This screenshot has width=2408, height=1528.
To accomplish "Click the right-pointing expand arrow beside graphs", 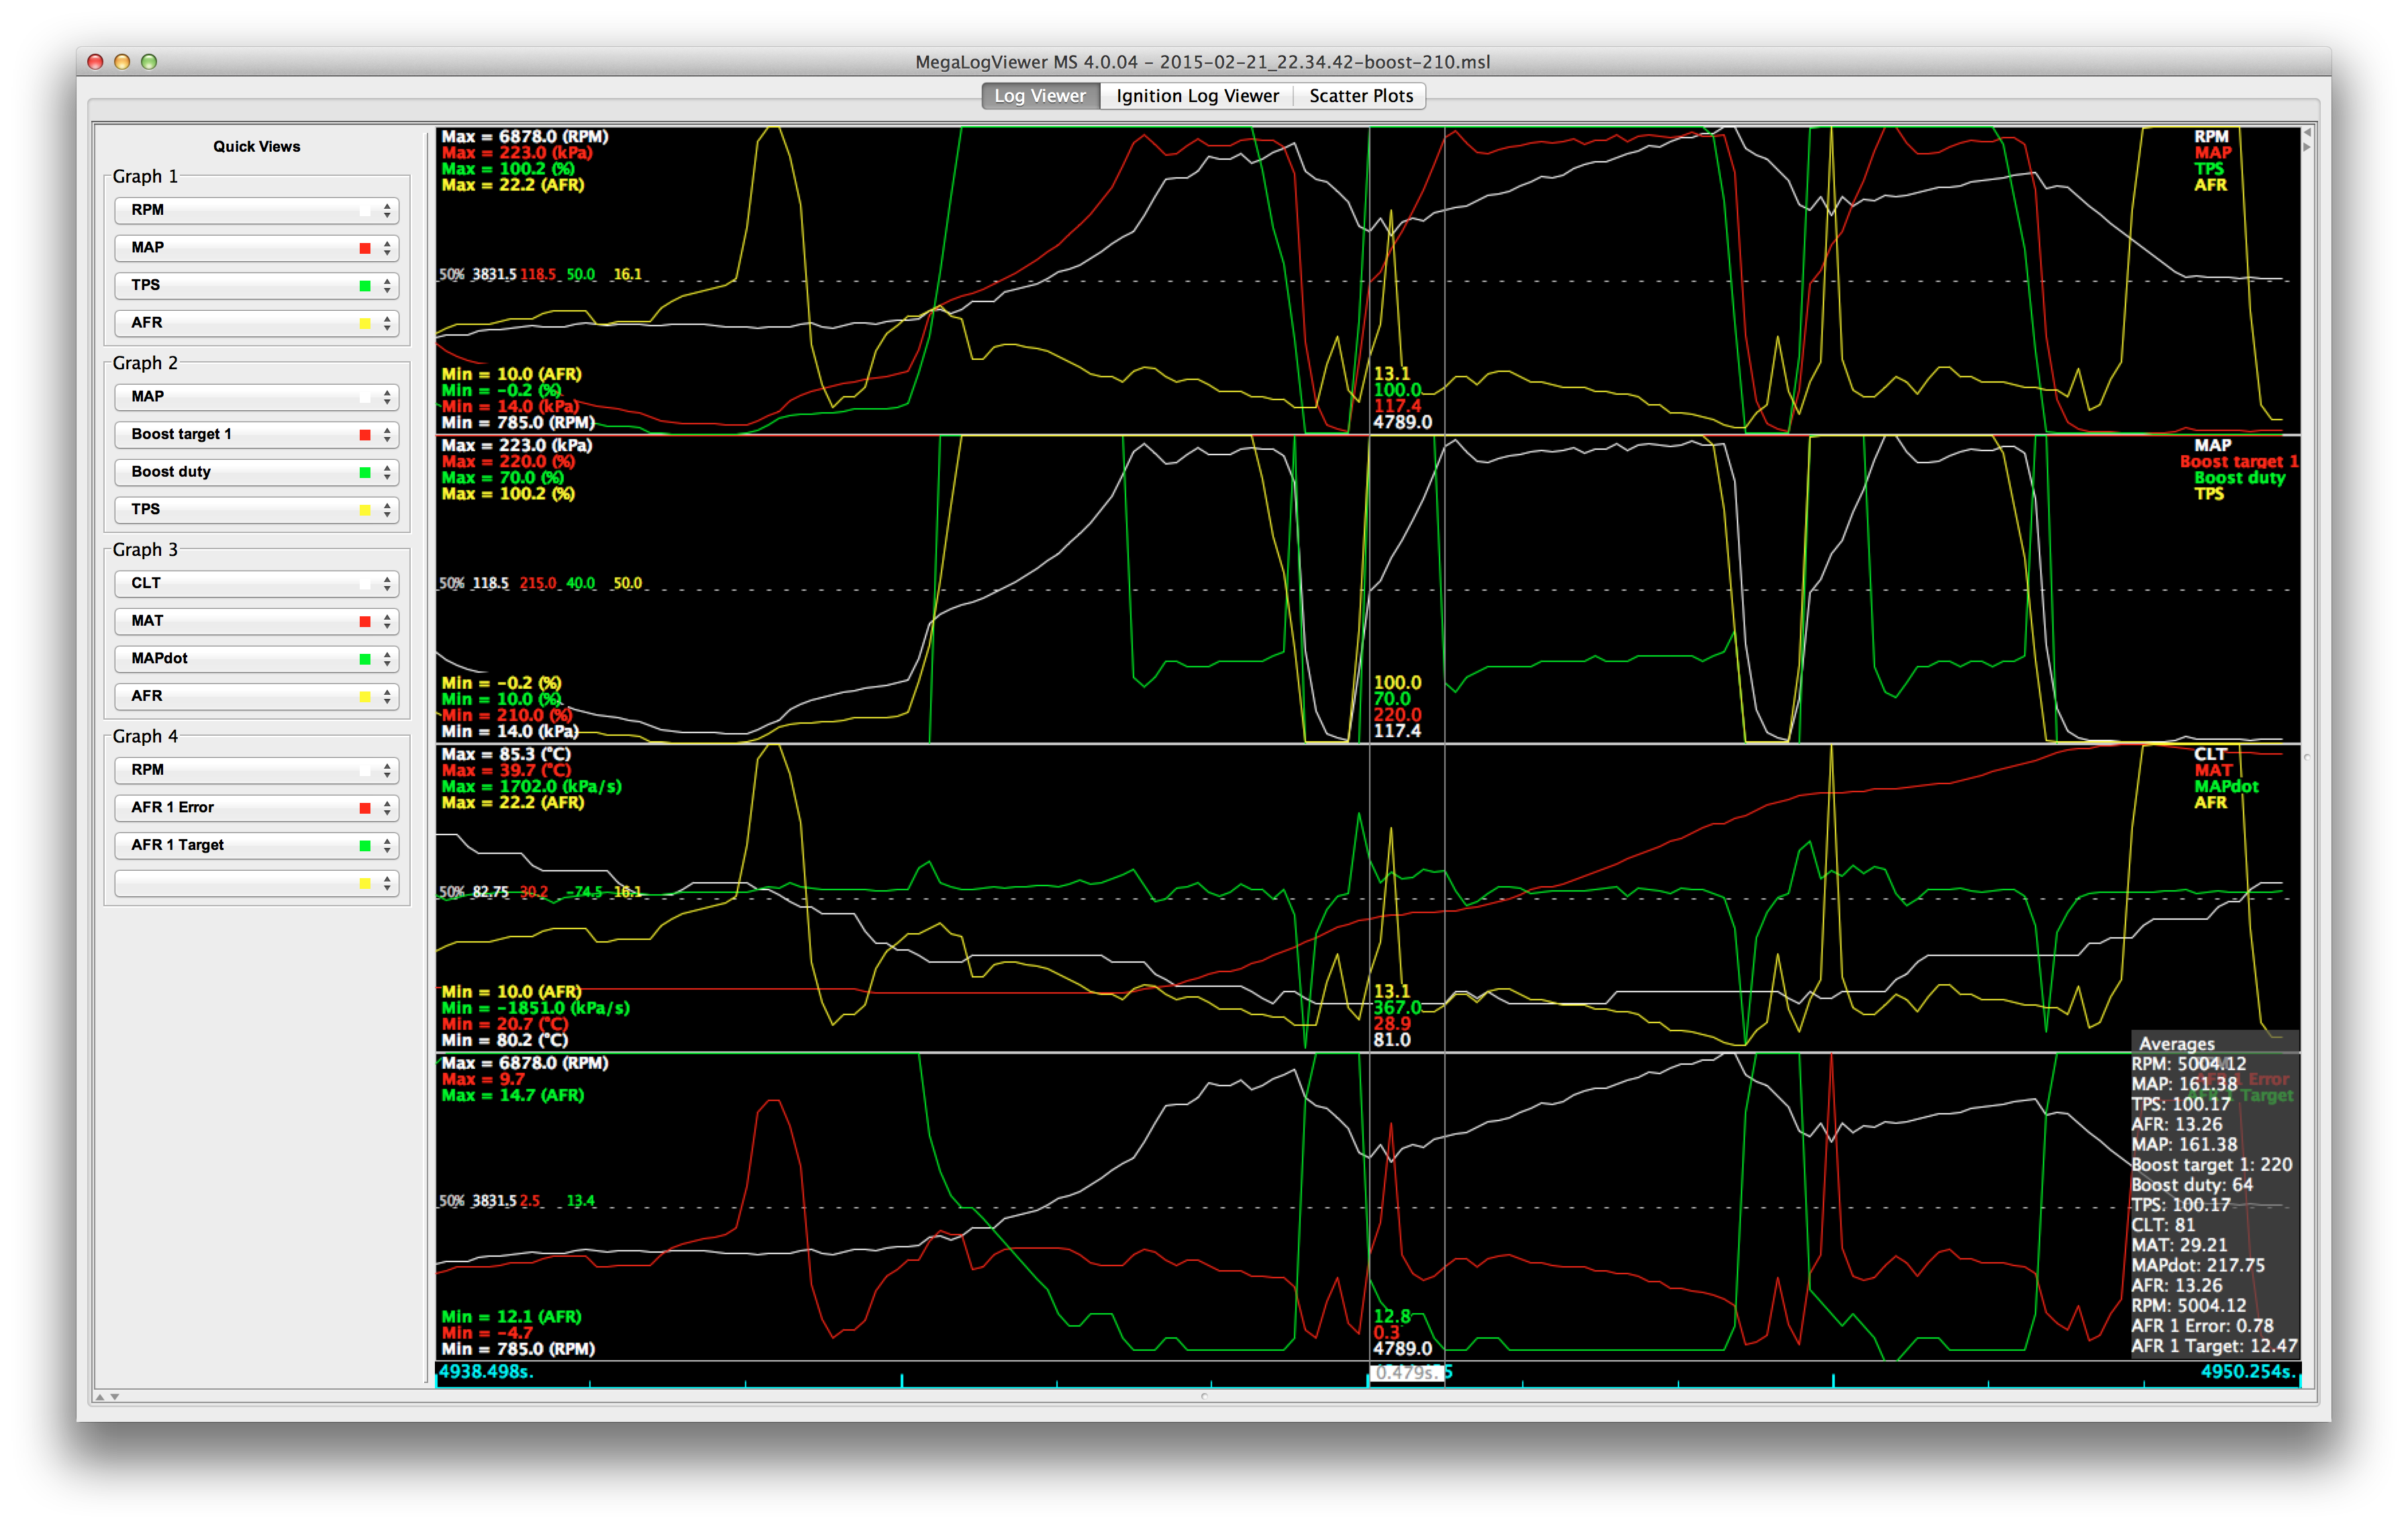I will pyautogui.click(x=2307, y=147).
